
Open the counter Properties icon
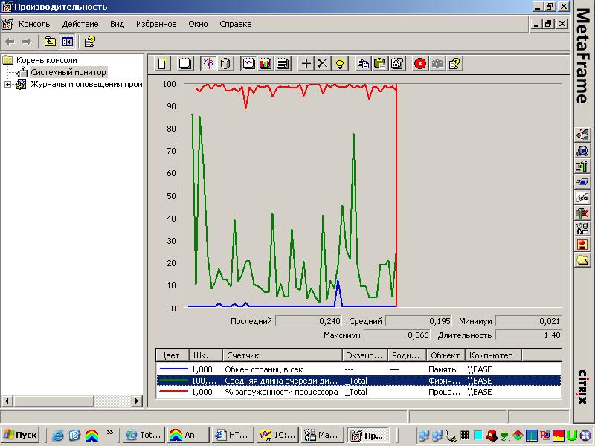397,64
